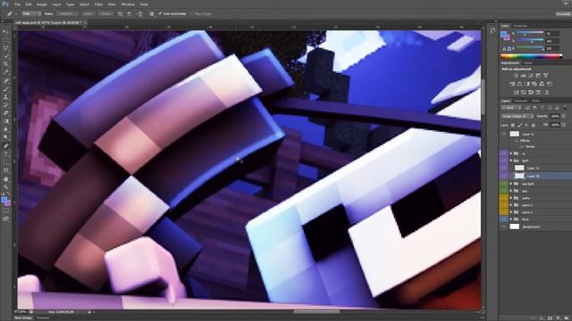Select the Eyedropper tool
The image size is (572, 321).
click(6, 72)
